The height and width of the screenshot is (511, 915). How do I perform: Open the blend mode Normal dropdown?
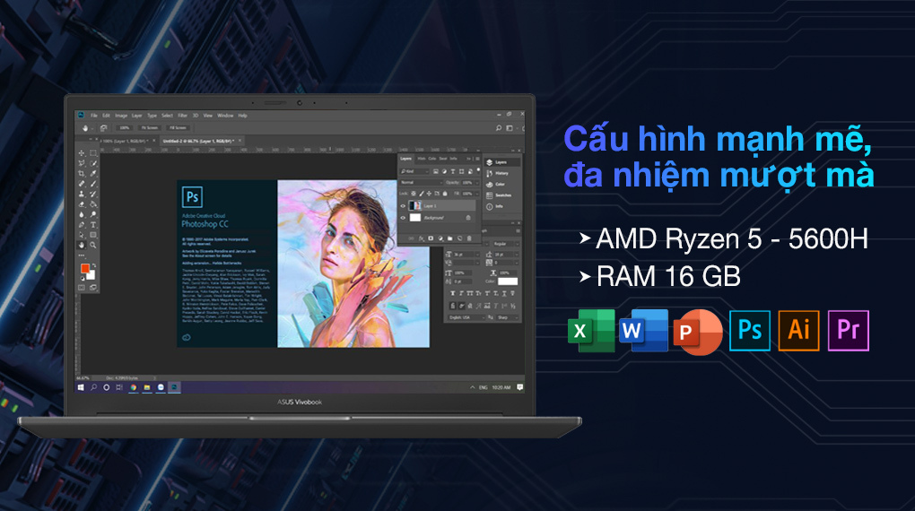click(422, 183)
